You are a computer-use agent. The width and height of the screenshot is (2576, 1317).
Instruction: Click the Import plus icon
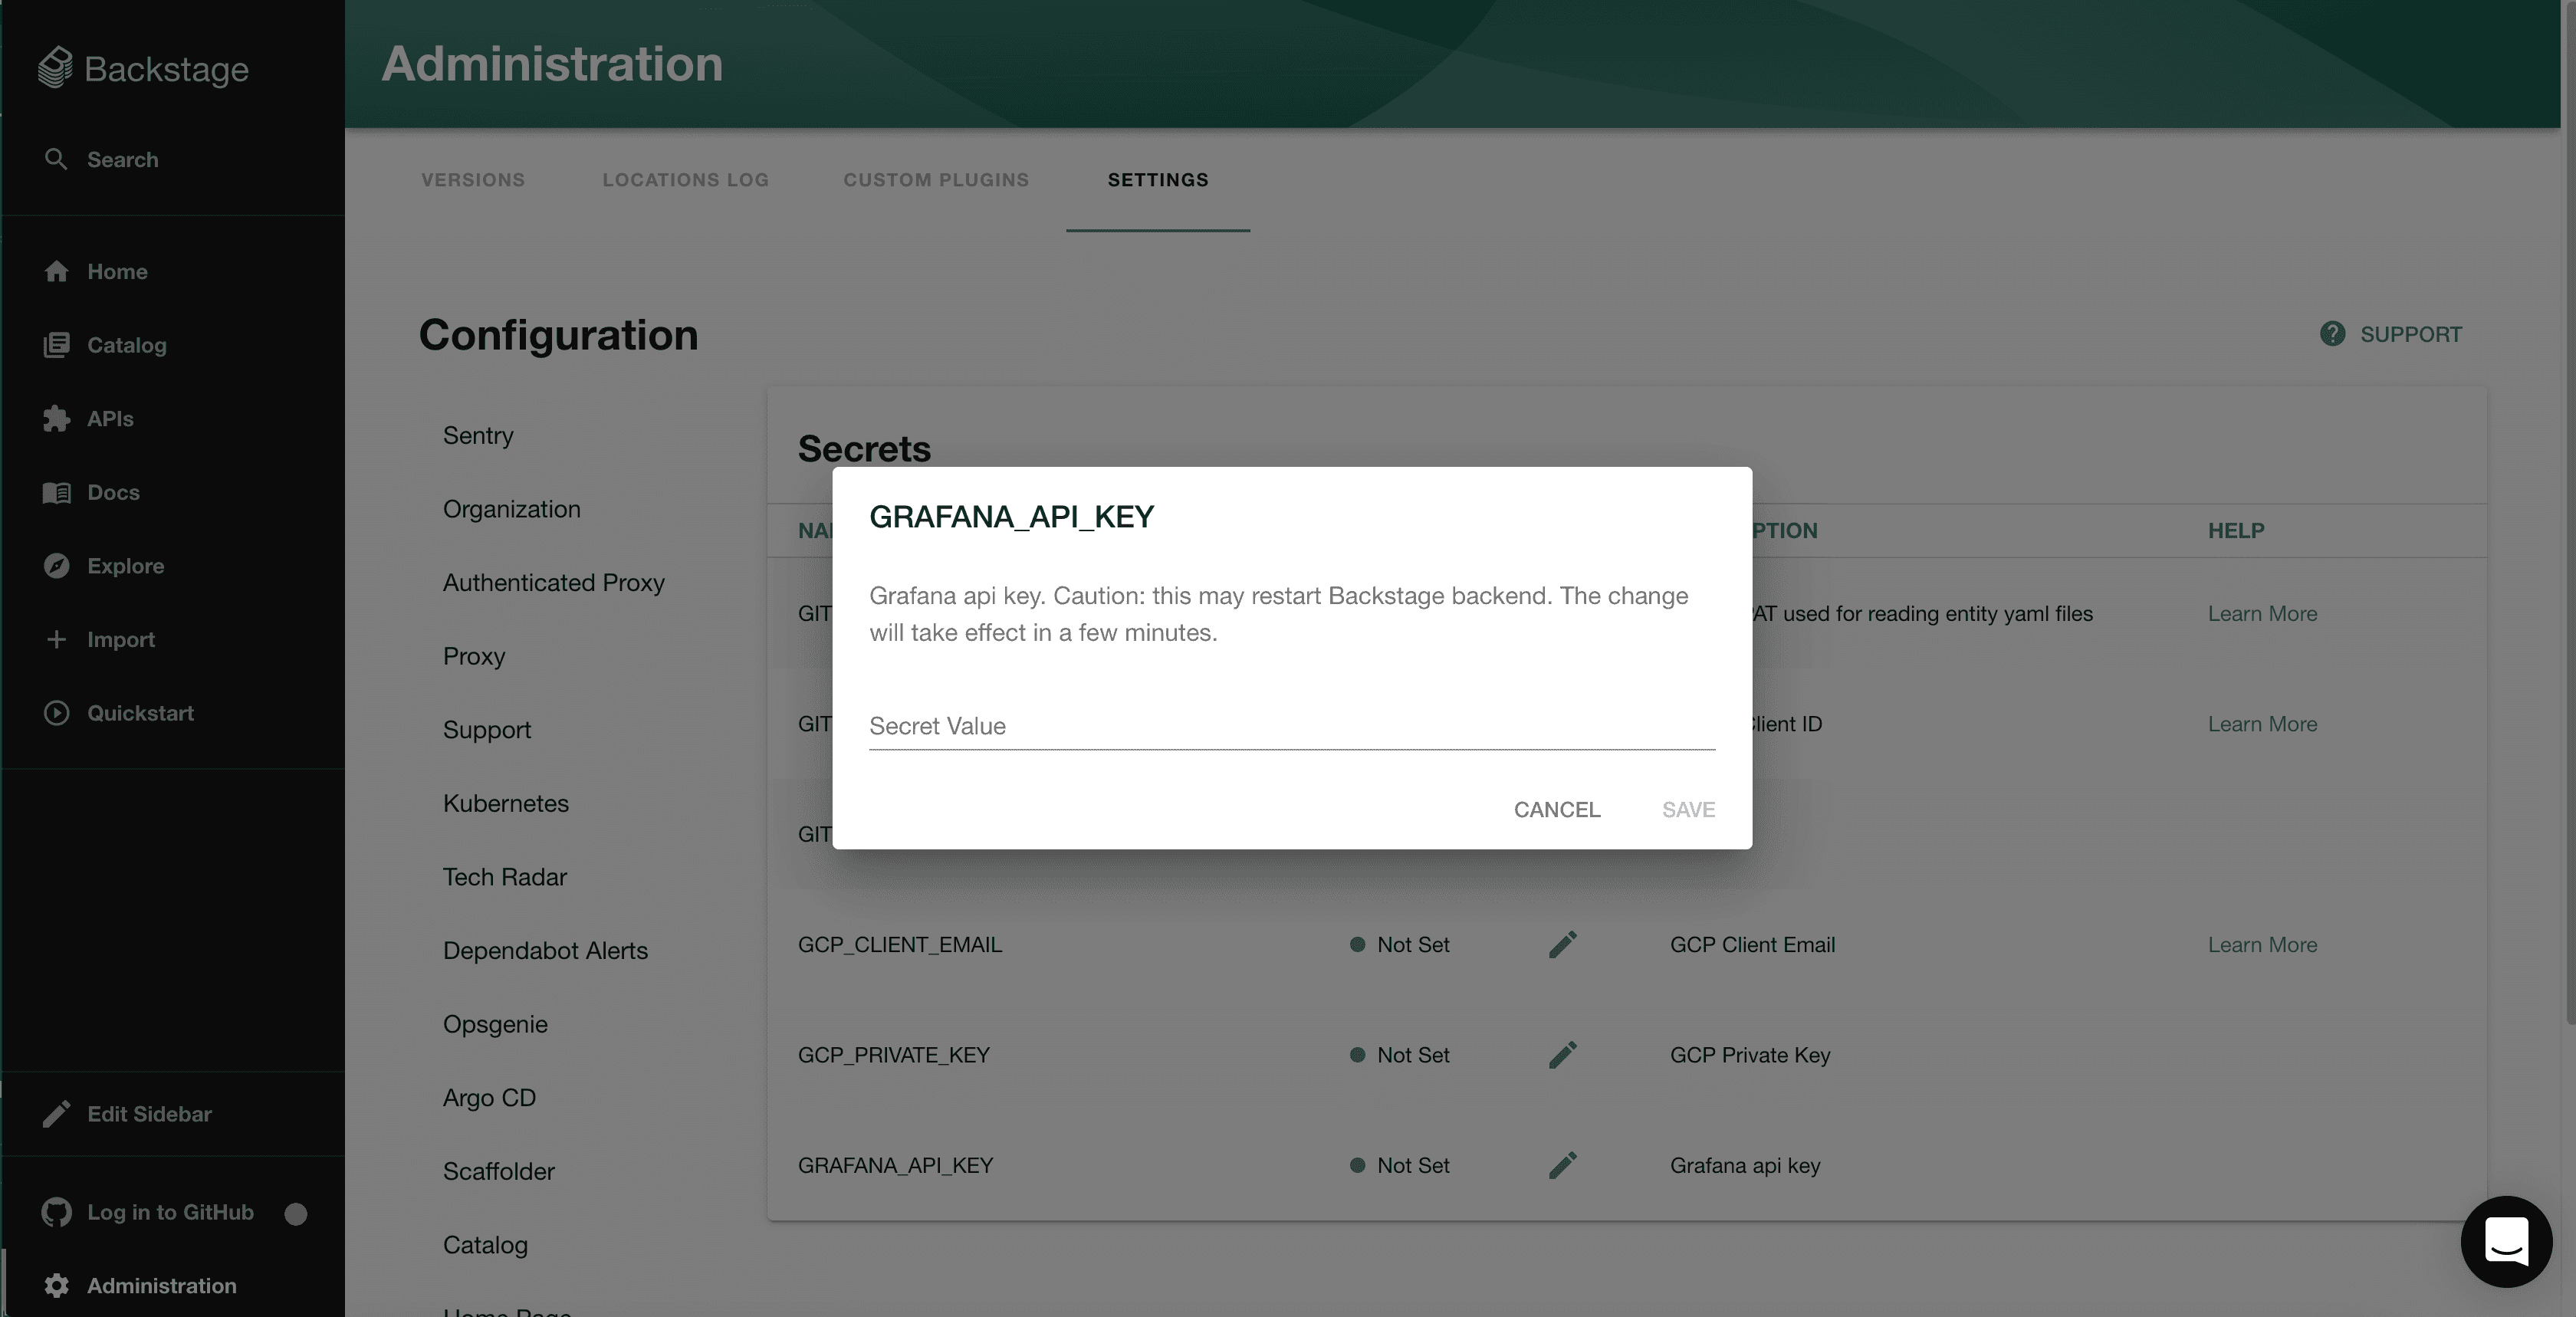coord(56,639)
